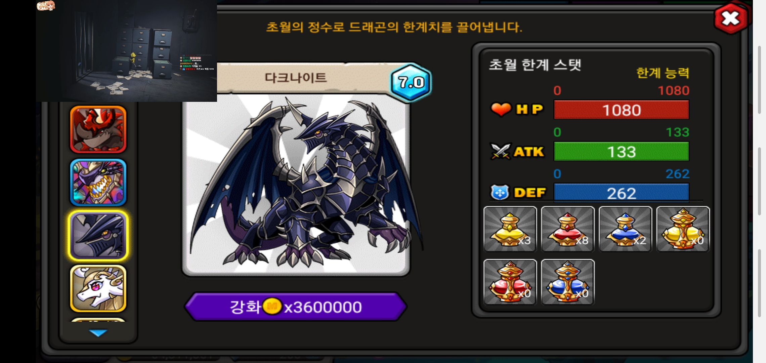
Task: Select the white unicorn dragon portrait
Action: click(x=98, y=289)
